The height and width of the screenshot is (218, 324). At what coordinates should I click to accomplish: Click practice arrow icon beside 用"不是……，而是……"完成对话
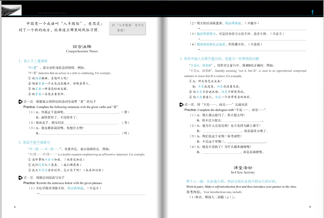point(181,104)
